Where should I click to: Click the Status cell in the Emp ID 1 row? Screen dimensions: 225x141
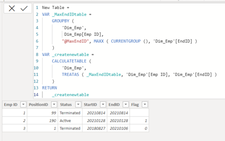(x=70, y=113)
